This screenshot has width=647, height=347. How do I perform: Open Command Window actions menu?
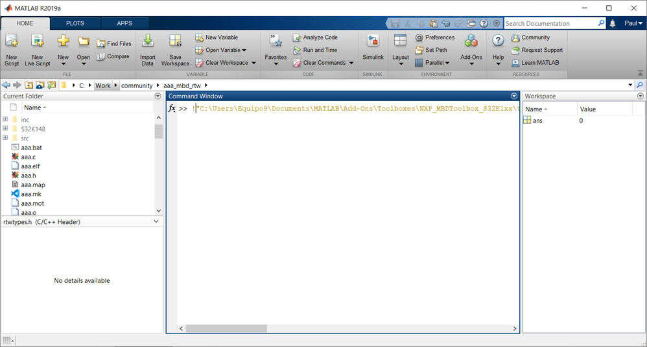tap(514, 96)
